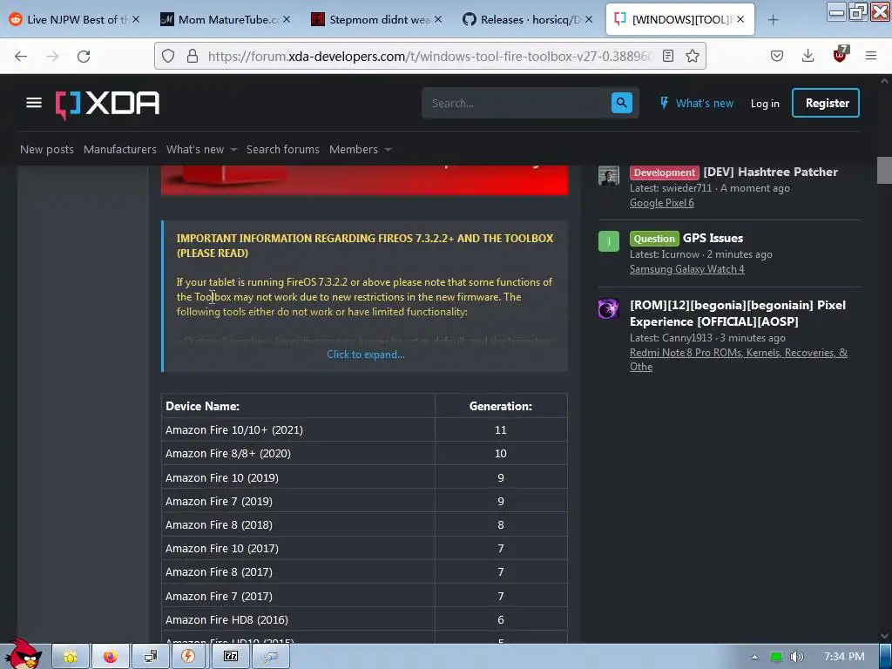Select the Amazon Fire 8/8+ (2020) cell
The width and height of the screenshot is (892, 669).
coord(298,453)
